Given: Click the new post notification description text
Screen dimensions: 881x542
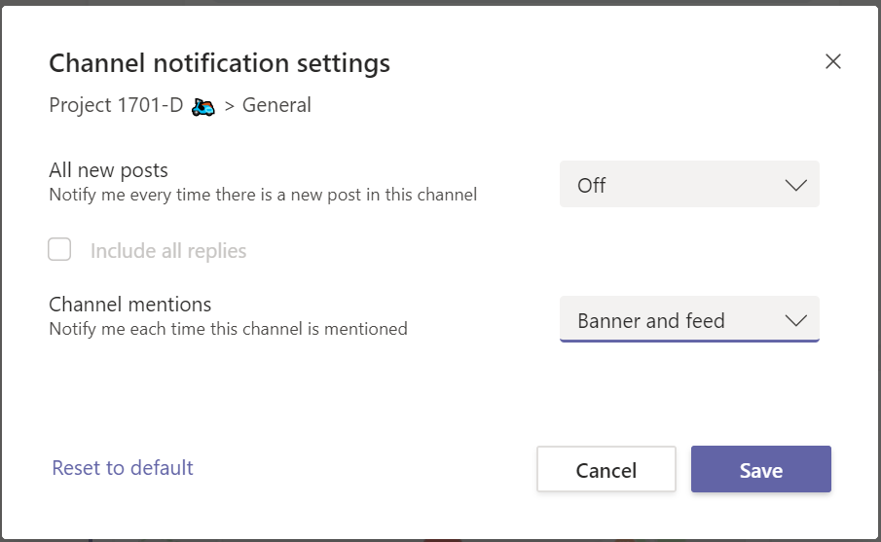Looking at the screenshot, I should pyautogui.click(x=263, y=195).
